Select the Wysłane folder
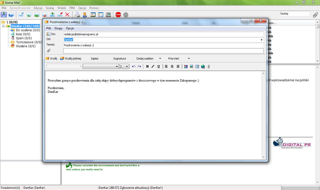This screenshot has height=190, width=320. coord(26,46)
